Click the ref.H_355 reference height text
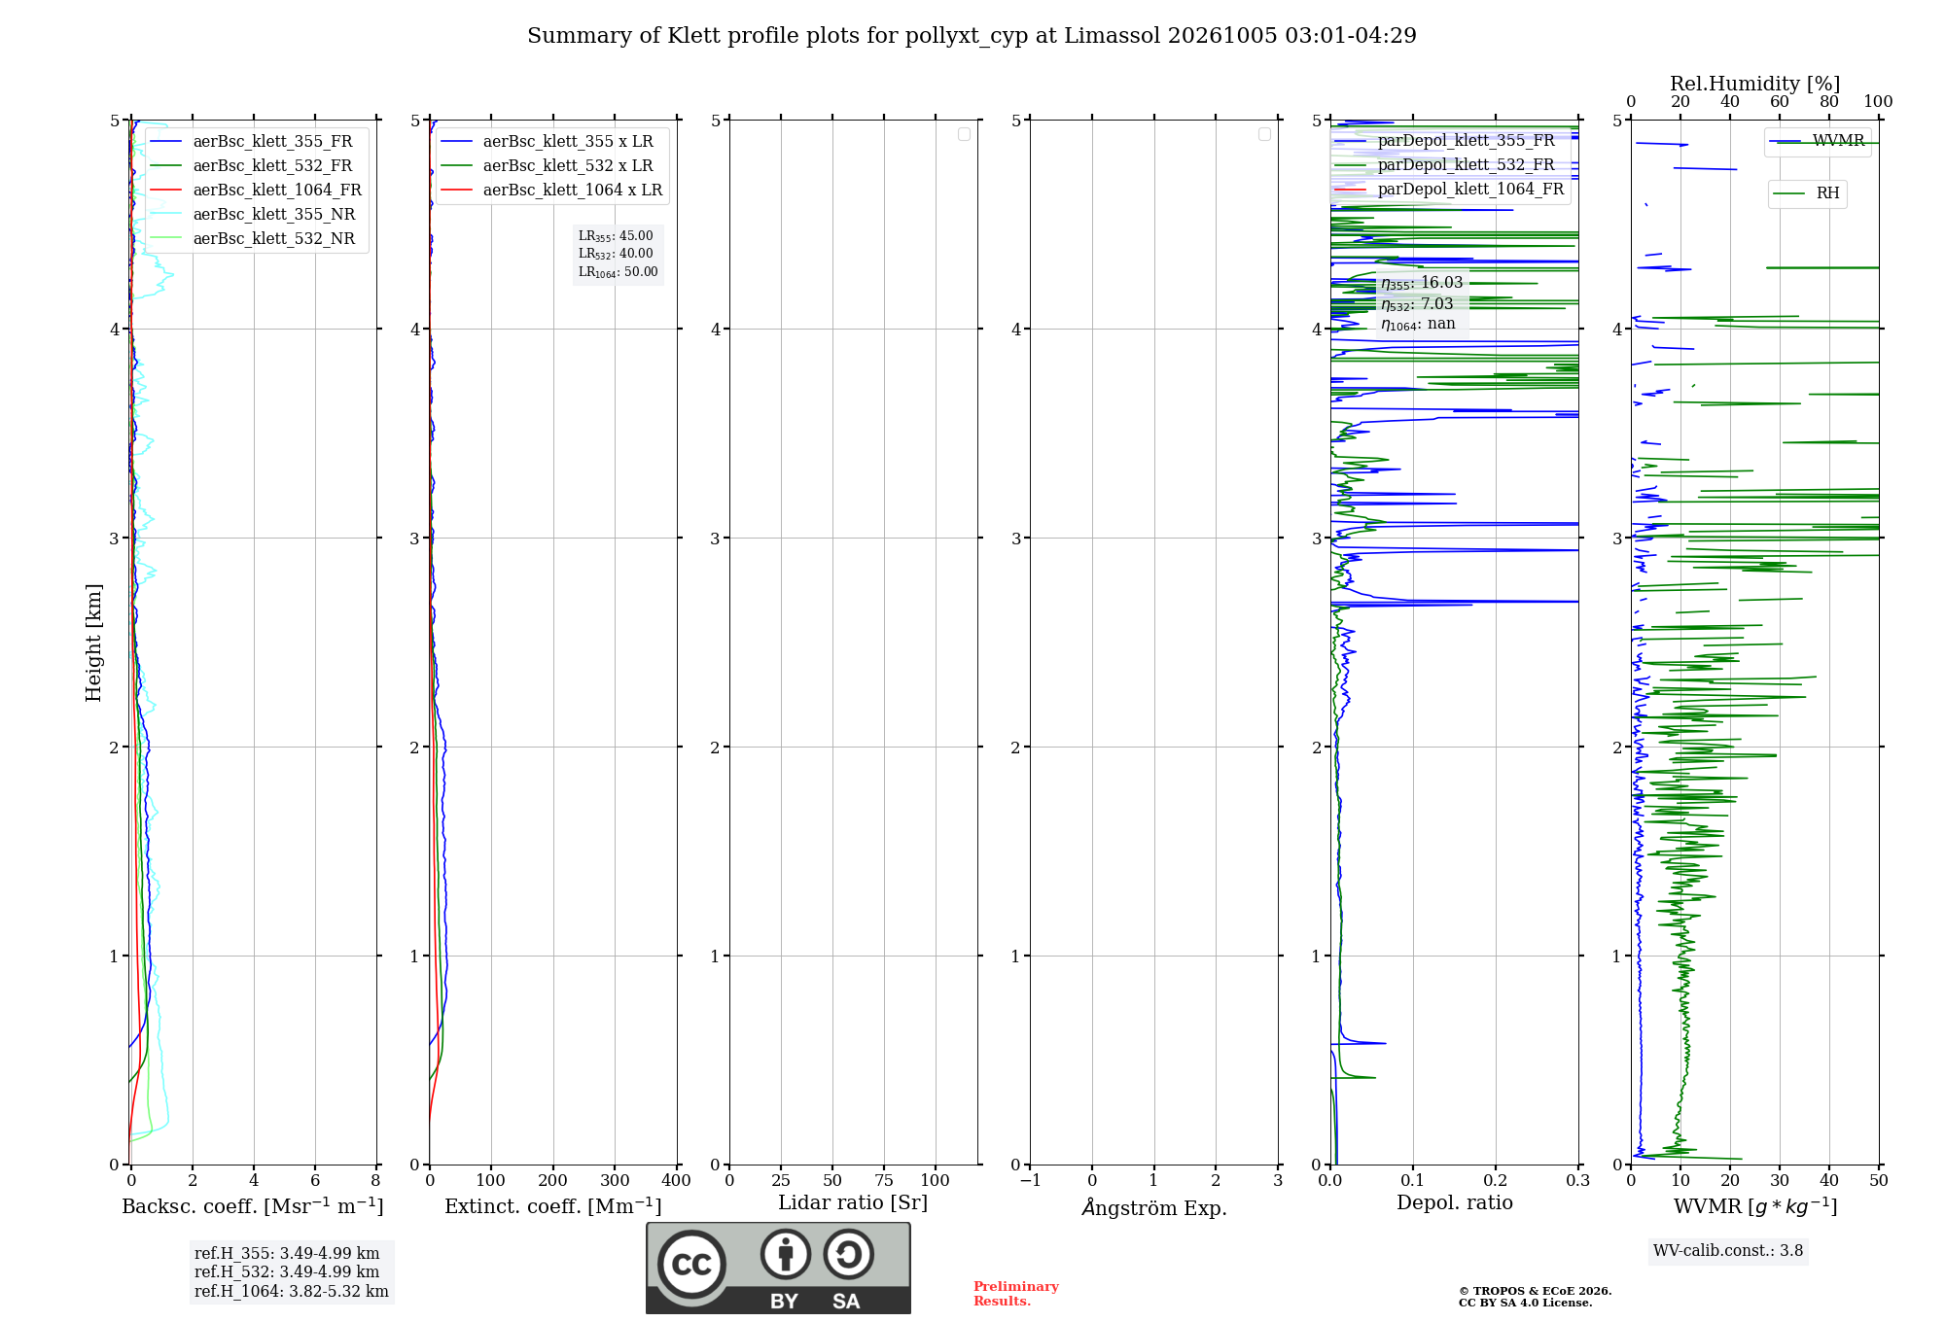 pyautogui.click(x=287, y=1254)
